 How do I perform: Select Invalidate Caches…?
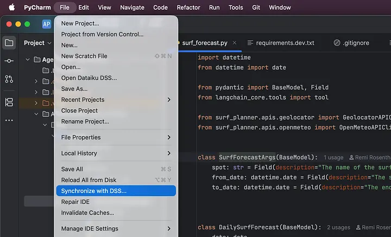(116, 213)
